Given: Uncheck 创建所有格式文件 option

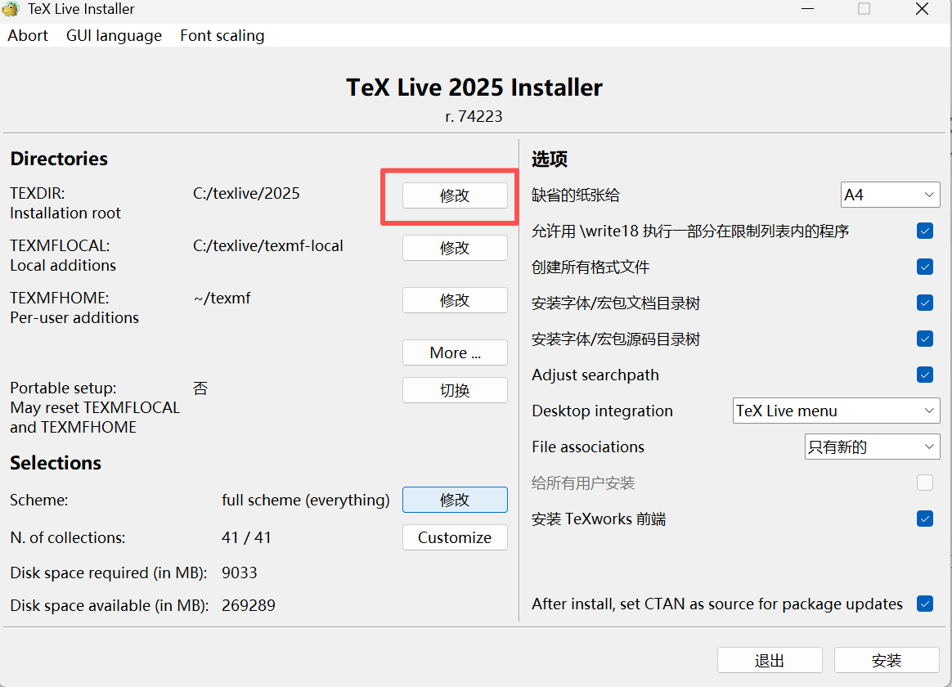Looking at the screenshot, I should click(x=924, y=267).
